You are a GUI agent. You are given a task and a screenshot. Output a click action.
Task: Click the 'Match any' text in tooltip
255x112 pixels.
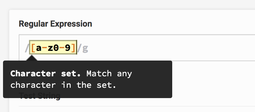[109, 74]
